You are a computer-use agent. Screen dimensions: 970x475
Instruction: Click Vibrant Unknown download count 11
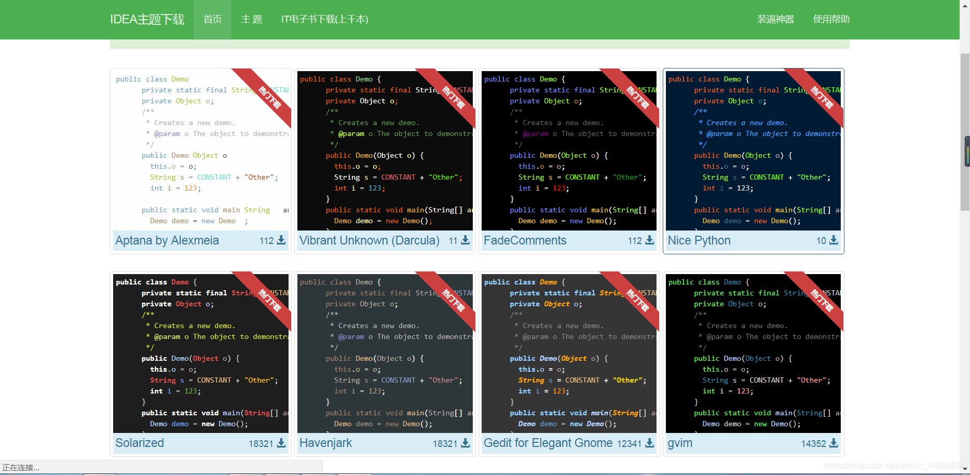click(x=453, y=241)
